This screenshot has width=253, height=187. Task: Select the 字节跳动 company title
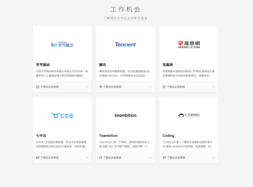tap(43, 65)
